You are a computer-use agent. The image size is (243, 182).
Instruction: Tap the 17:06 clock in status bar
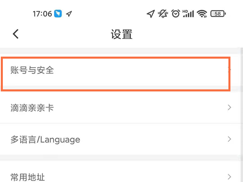click(42, 14)
